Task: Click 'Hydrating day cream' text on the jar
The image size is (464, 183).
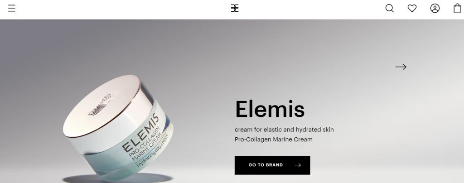Action: coord(152,151)
